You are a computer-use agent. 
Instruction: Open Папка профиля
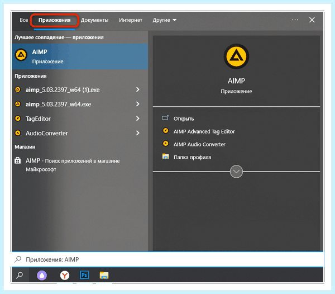click(192, 158)
